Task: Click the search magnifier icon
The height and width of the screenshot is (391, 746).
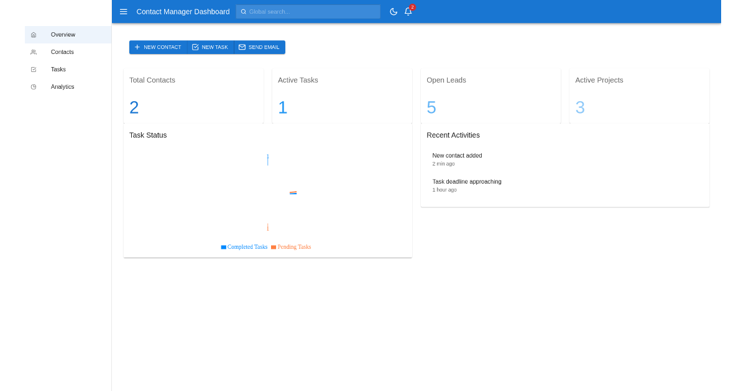Action: [x=244, y=12]
